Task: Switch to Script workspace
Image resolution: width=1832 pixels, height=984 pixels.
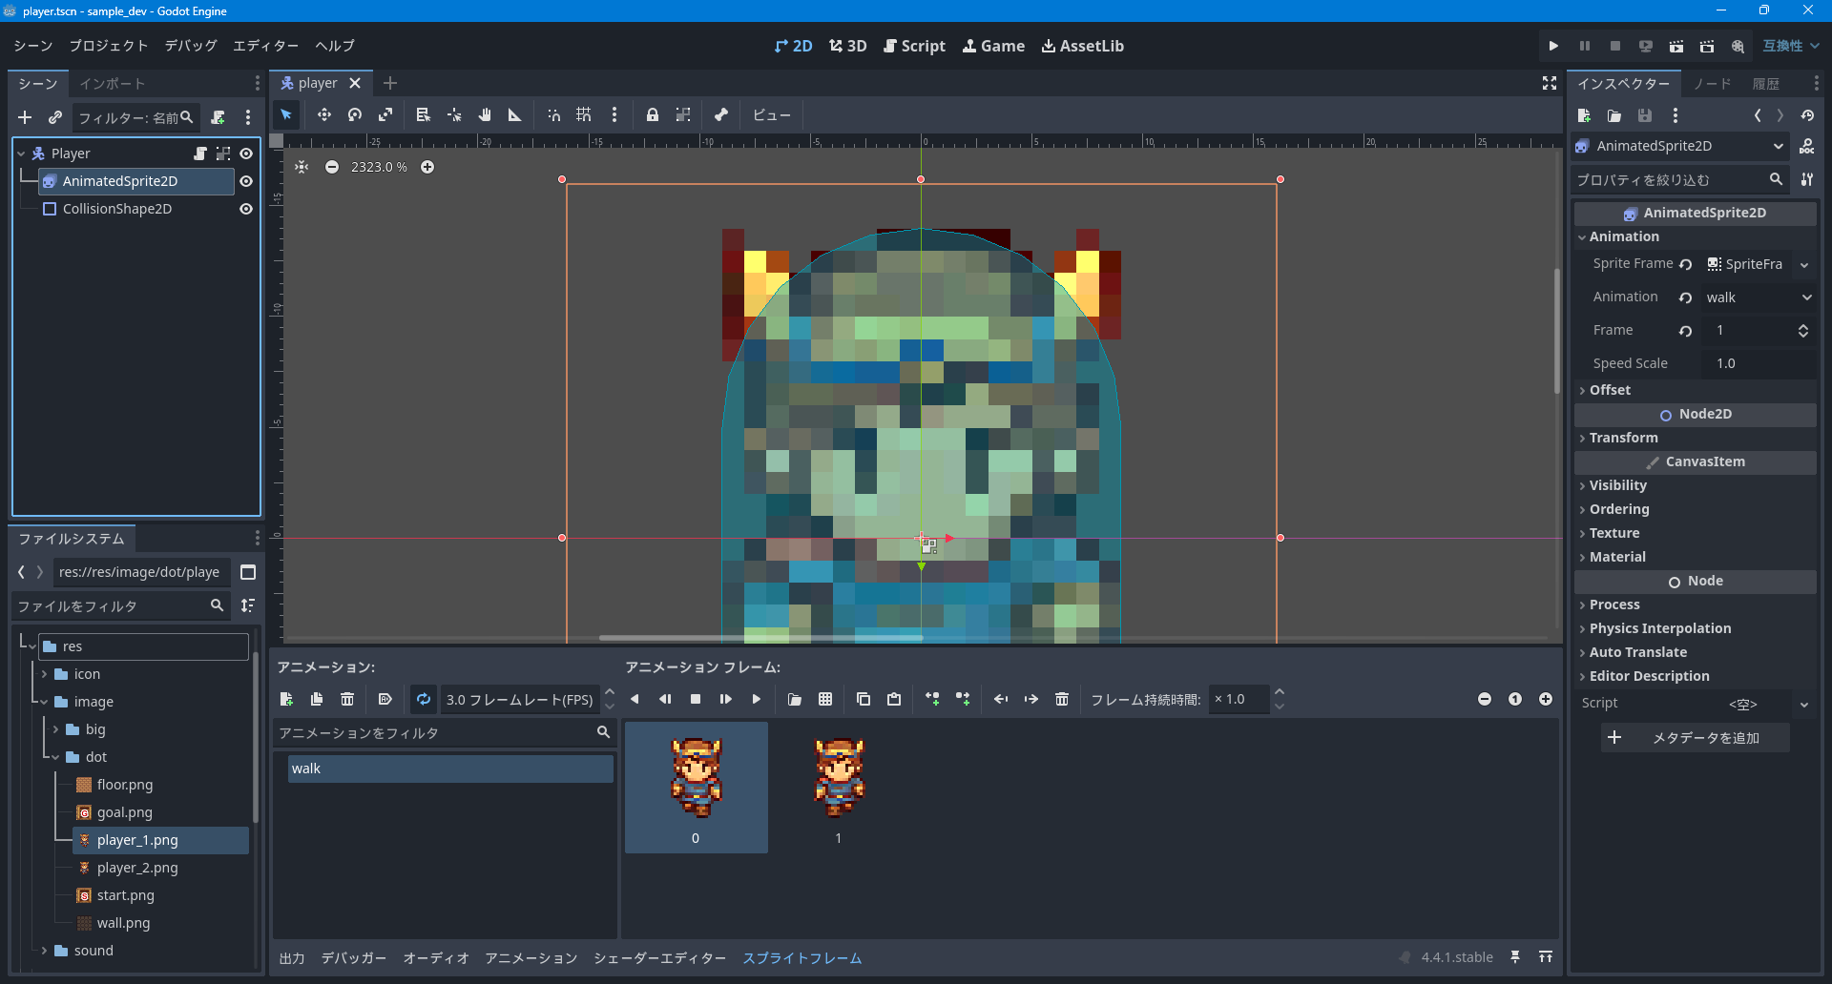Action: pos(914,46)
